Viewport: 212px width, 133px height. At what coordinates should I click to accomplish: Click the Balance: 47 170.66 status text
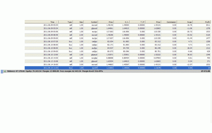[16, 71]
